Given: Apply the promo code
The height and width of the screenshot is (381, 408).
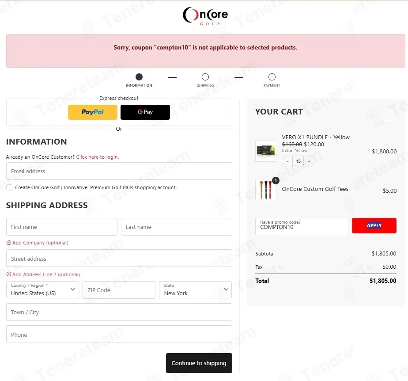Looking at the screenshot, I should coord(374,225).
